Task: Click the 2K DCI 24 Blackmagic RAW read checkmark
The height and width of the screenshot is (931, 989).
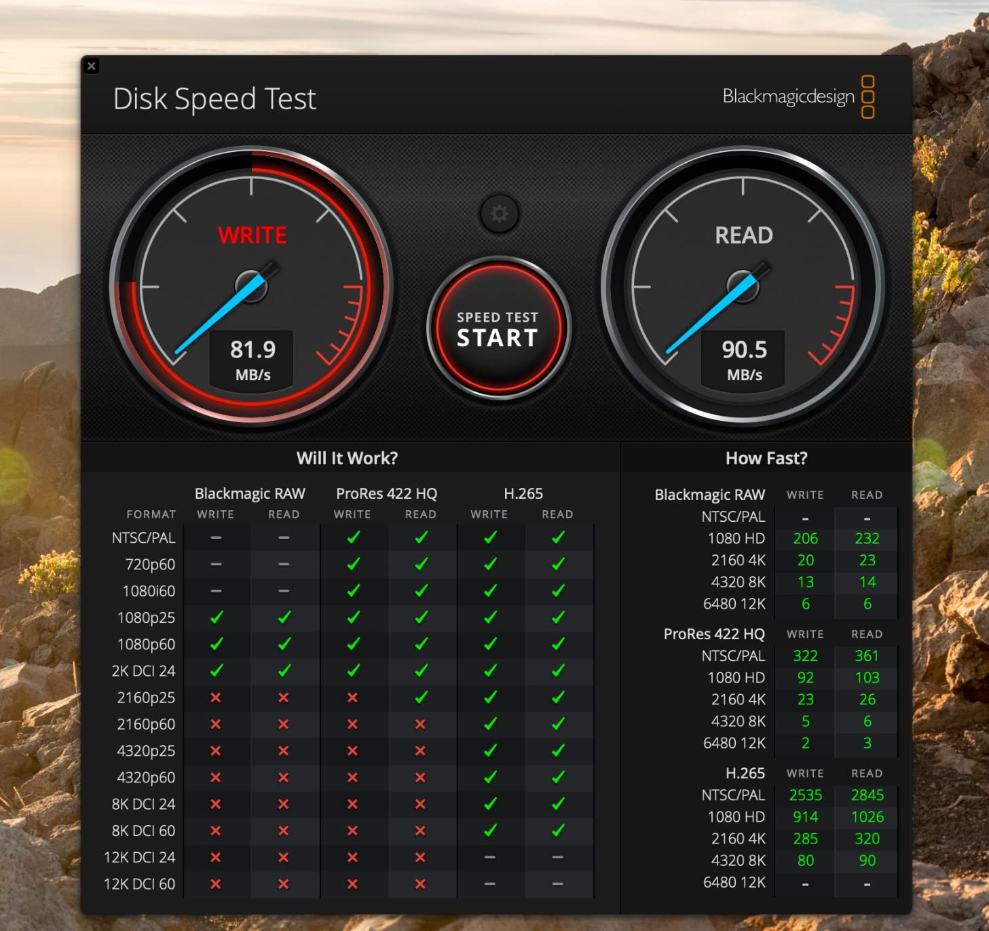Action: 284,670
